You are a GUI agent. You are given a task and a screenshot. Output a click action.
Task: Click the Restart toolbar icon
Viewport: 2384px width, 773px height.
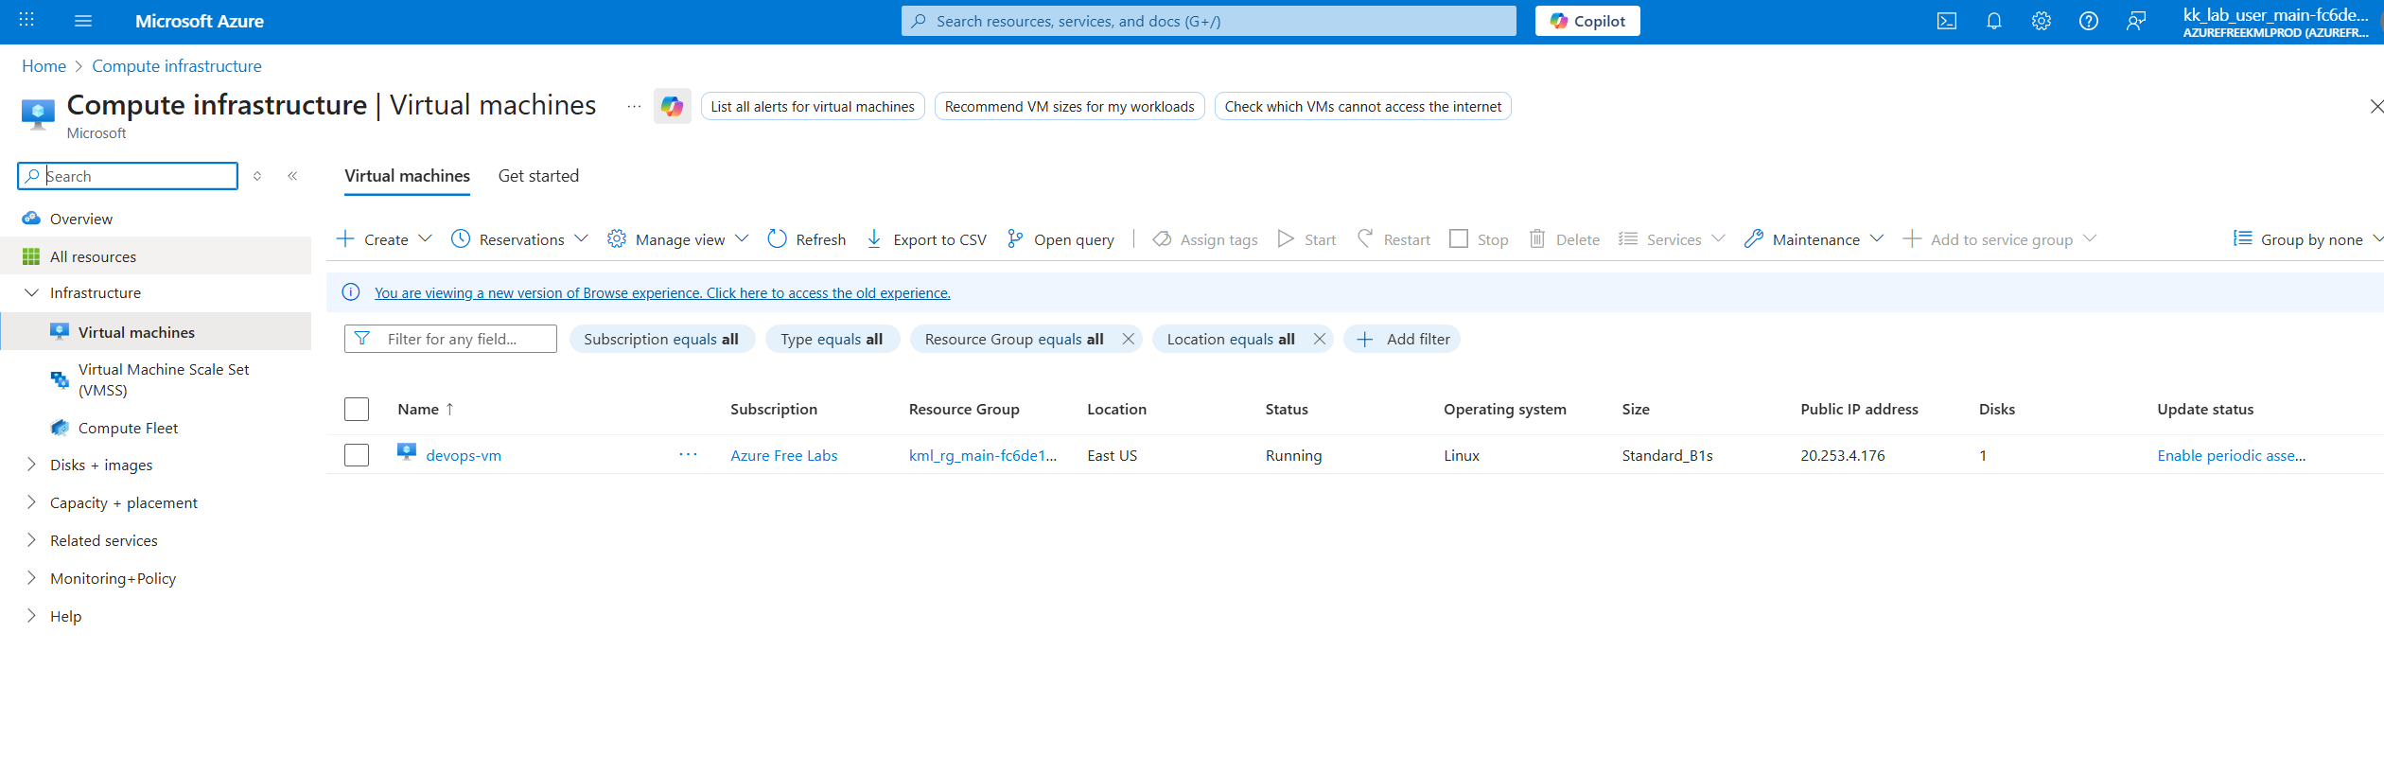click(x=1365, y=238)
